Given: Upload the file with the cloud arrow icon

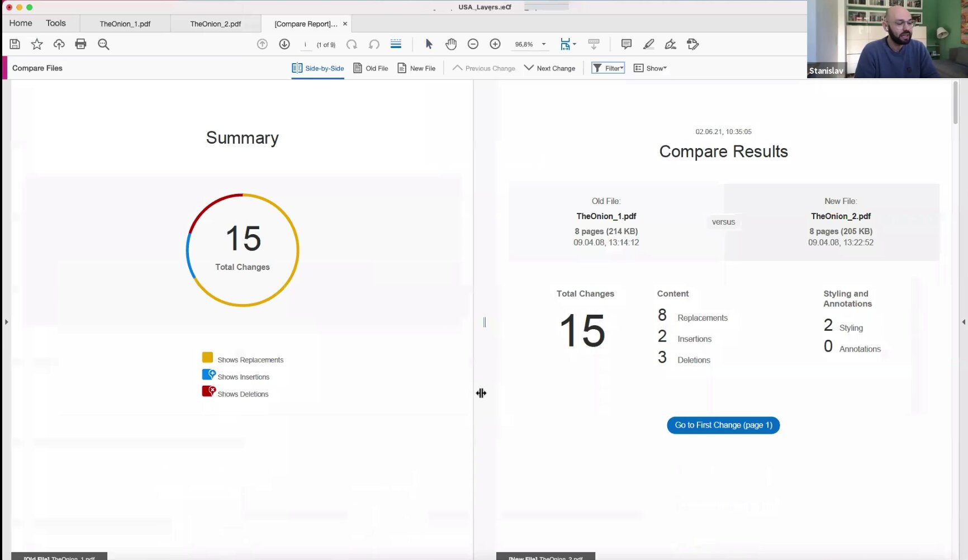Looking at the screenshot, I should [x=59, y=44].
